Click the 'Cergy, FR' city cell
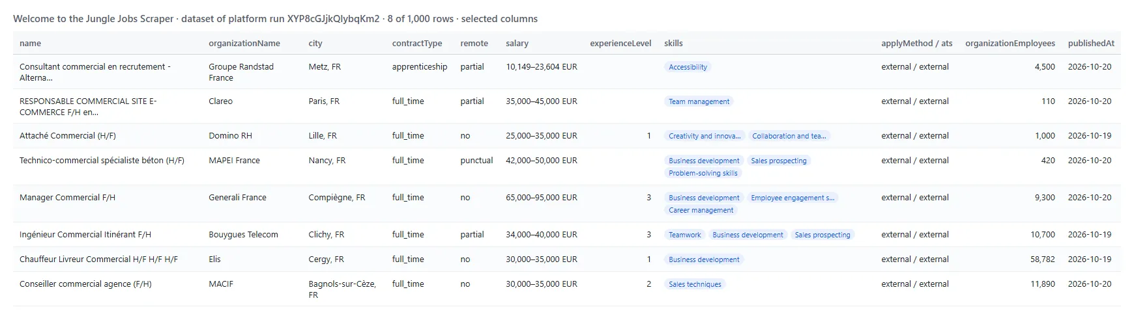This screenshot has height=318, width=1134. tap(327, 259)
